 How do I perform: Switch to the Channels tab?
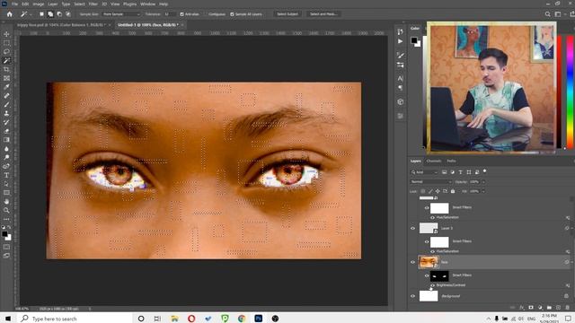coord(434,161)
